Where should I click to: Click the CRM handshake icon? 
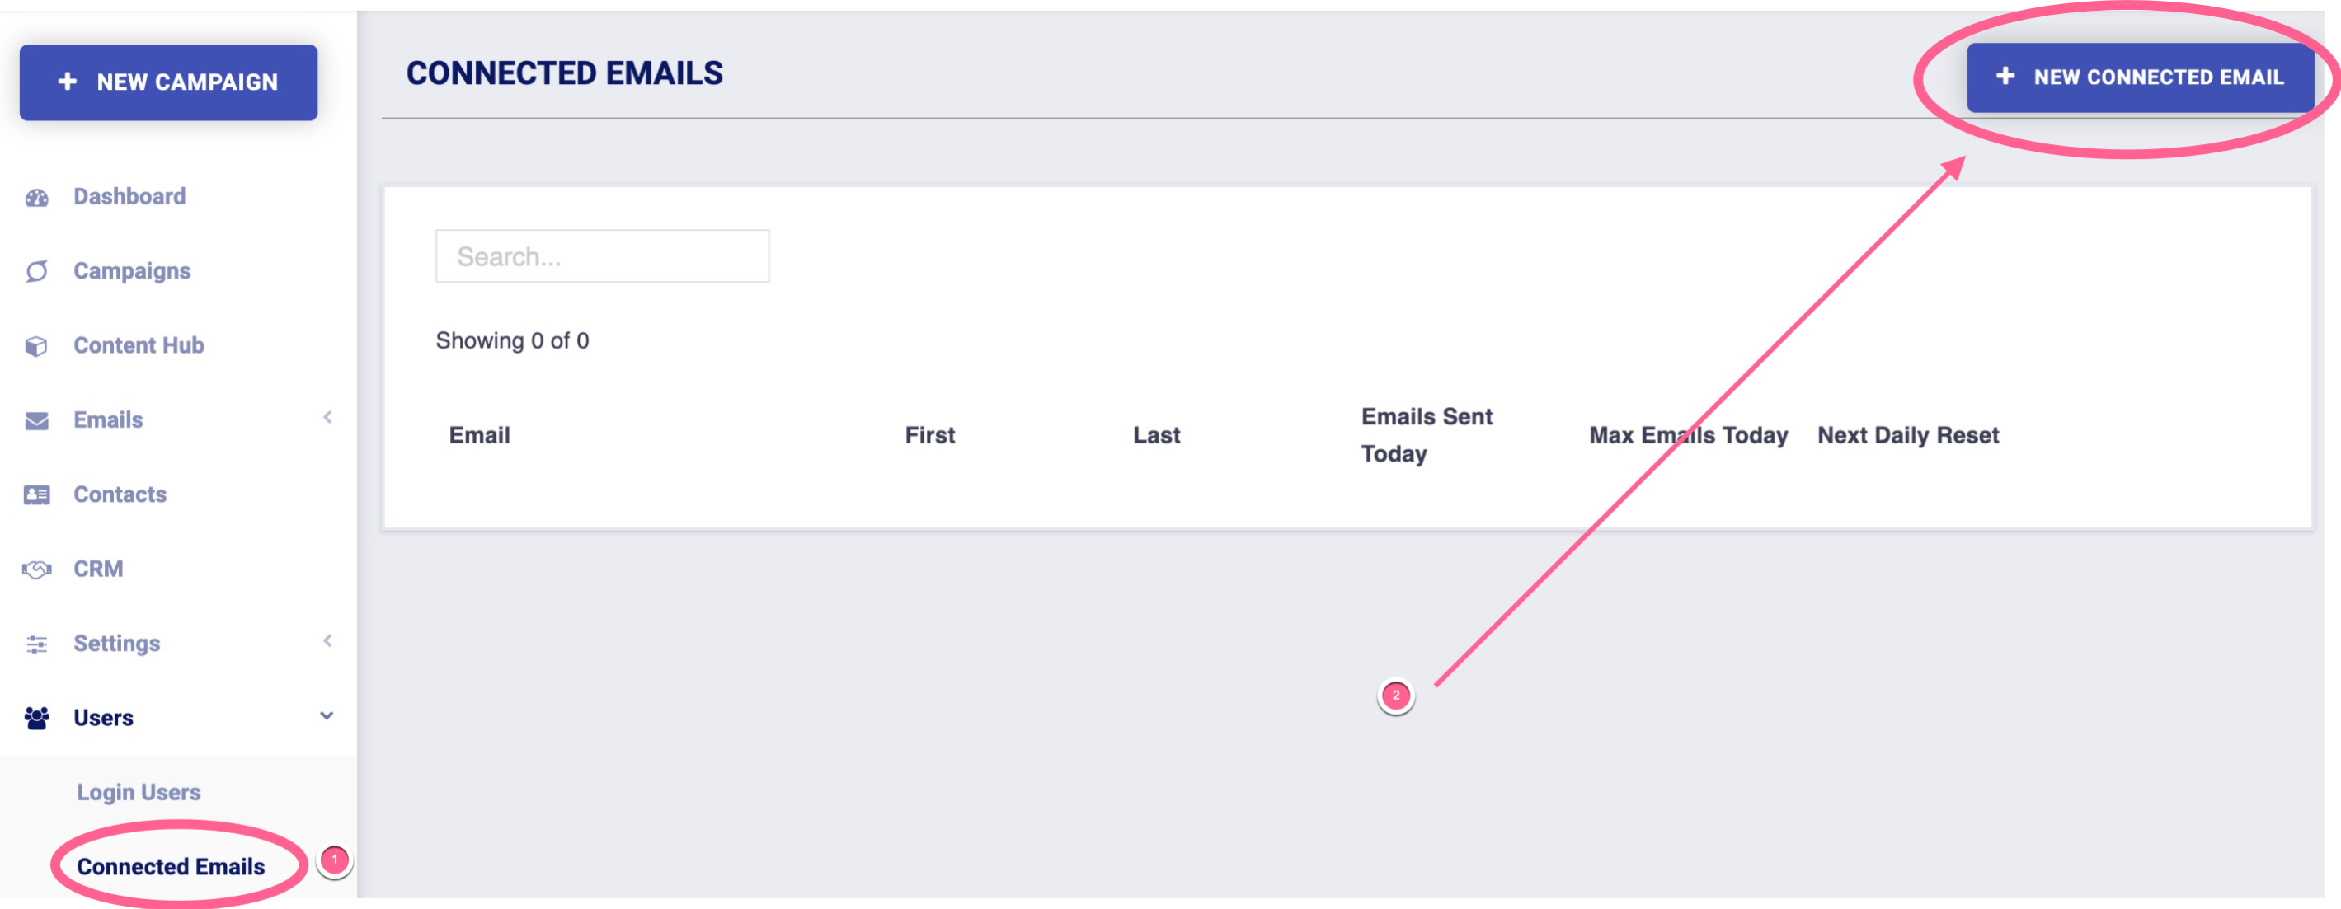36,569
